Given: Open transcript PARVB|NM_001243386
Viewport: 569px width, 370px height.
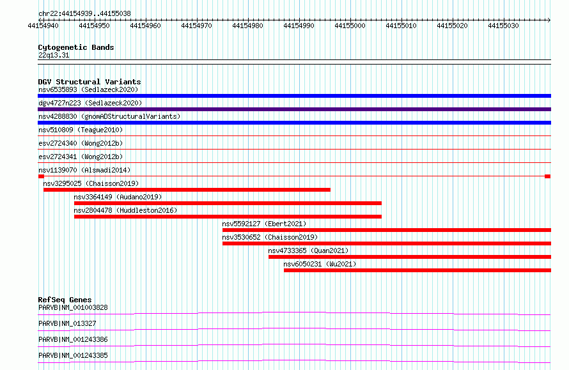Looking at the screenshot, I should (x=73, y=339).
